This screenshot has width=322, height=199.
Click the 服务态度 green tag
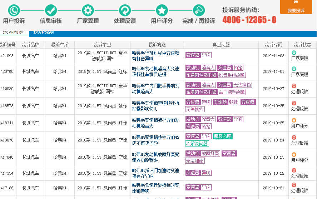click(x=223, y=136)
